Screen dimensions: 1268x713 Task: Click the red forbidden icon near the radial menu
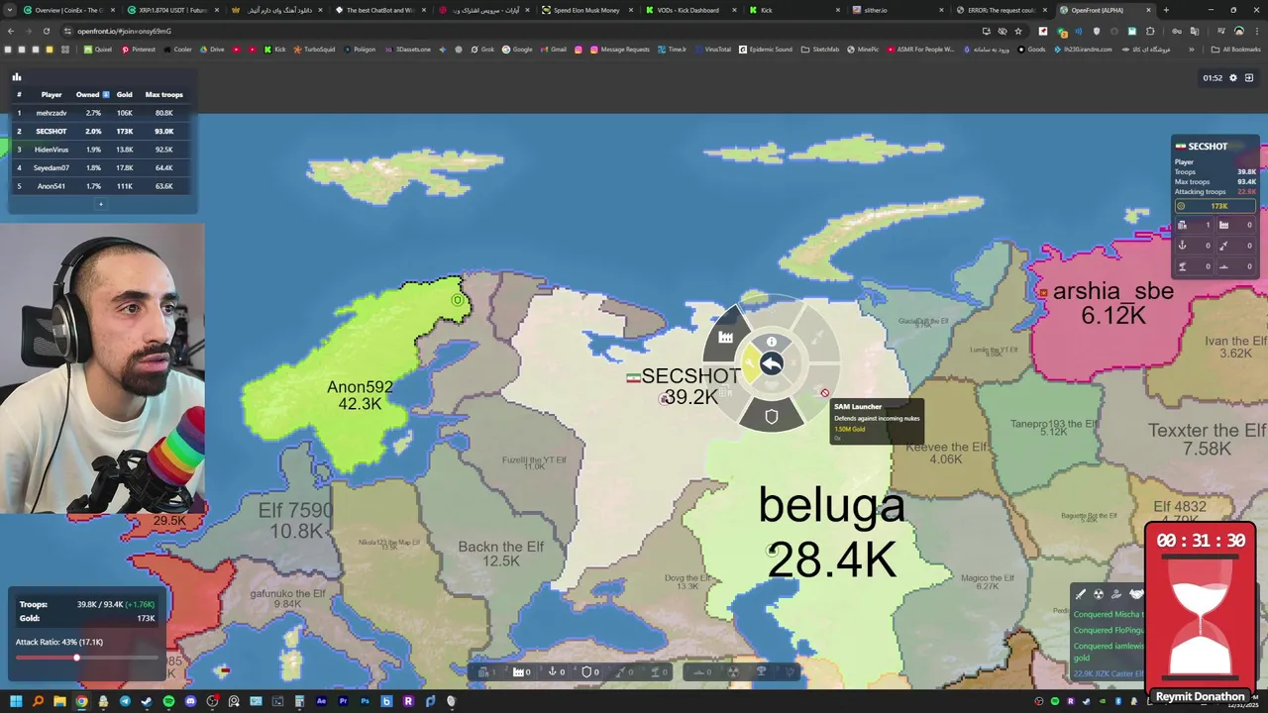(x=824, y=393)
